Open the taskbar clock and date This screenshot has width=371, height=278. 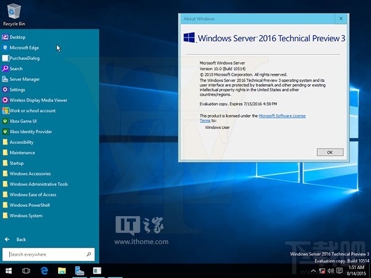coord(357,271)
